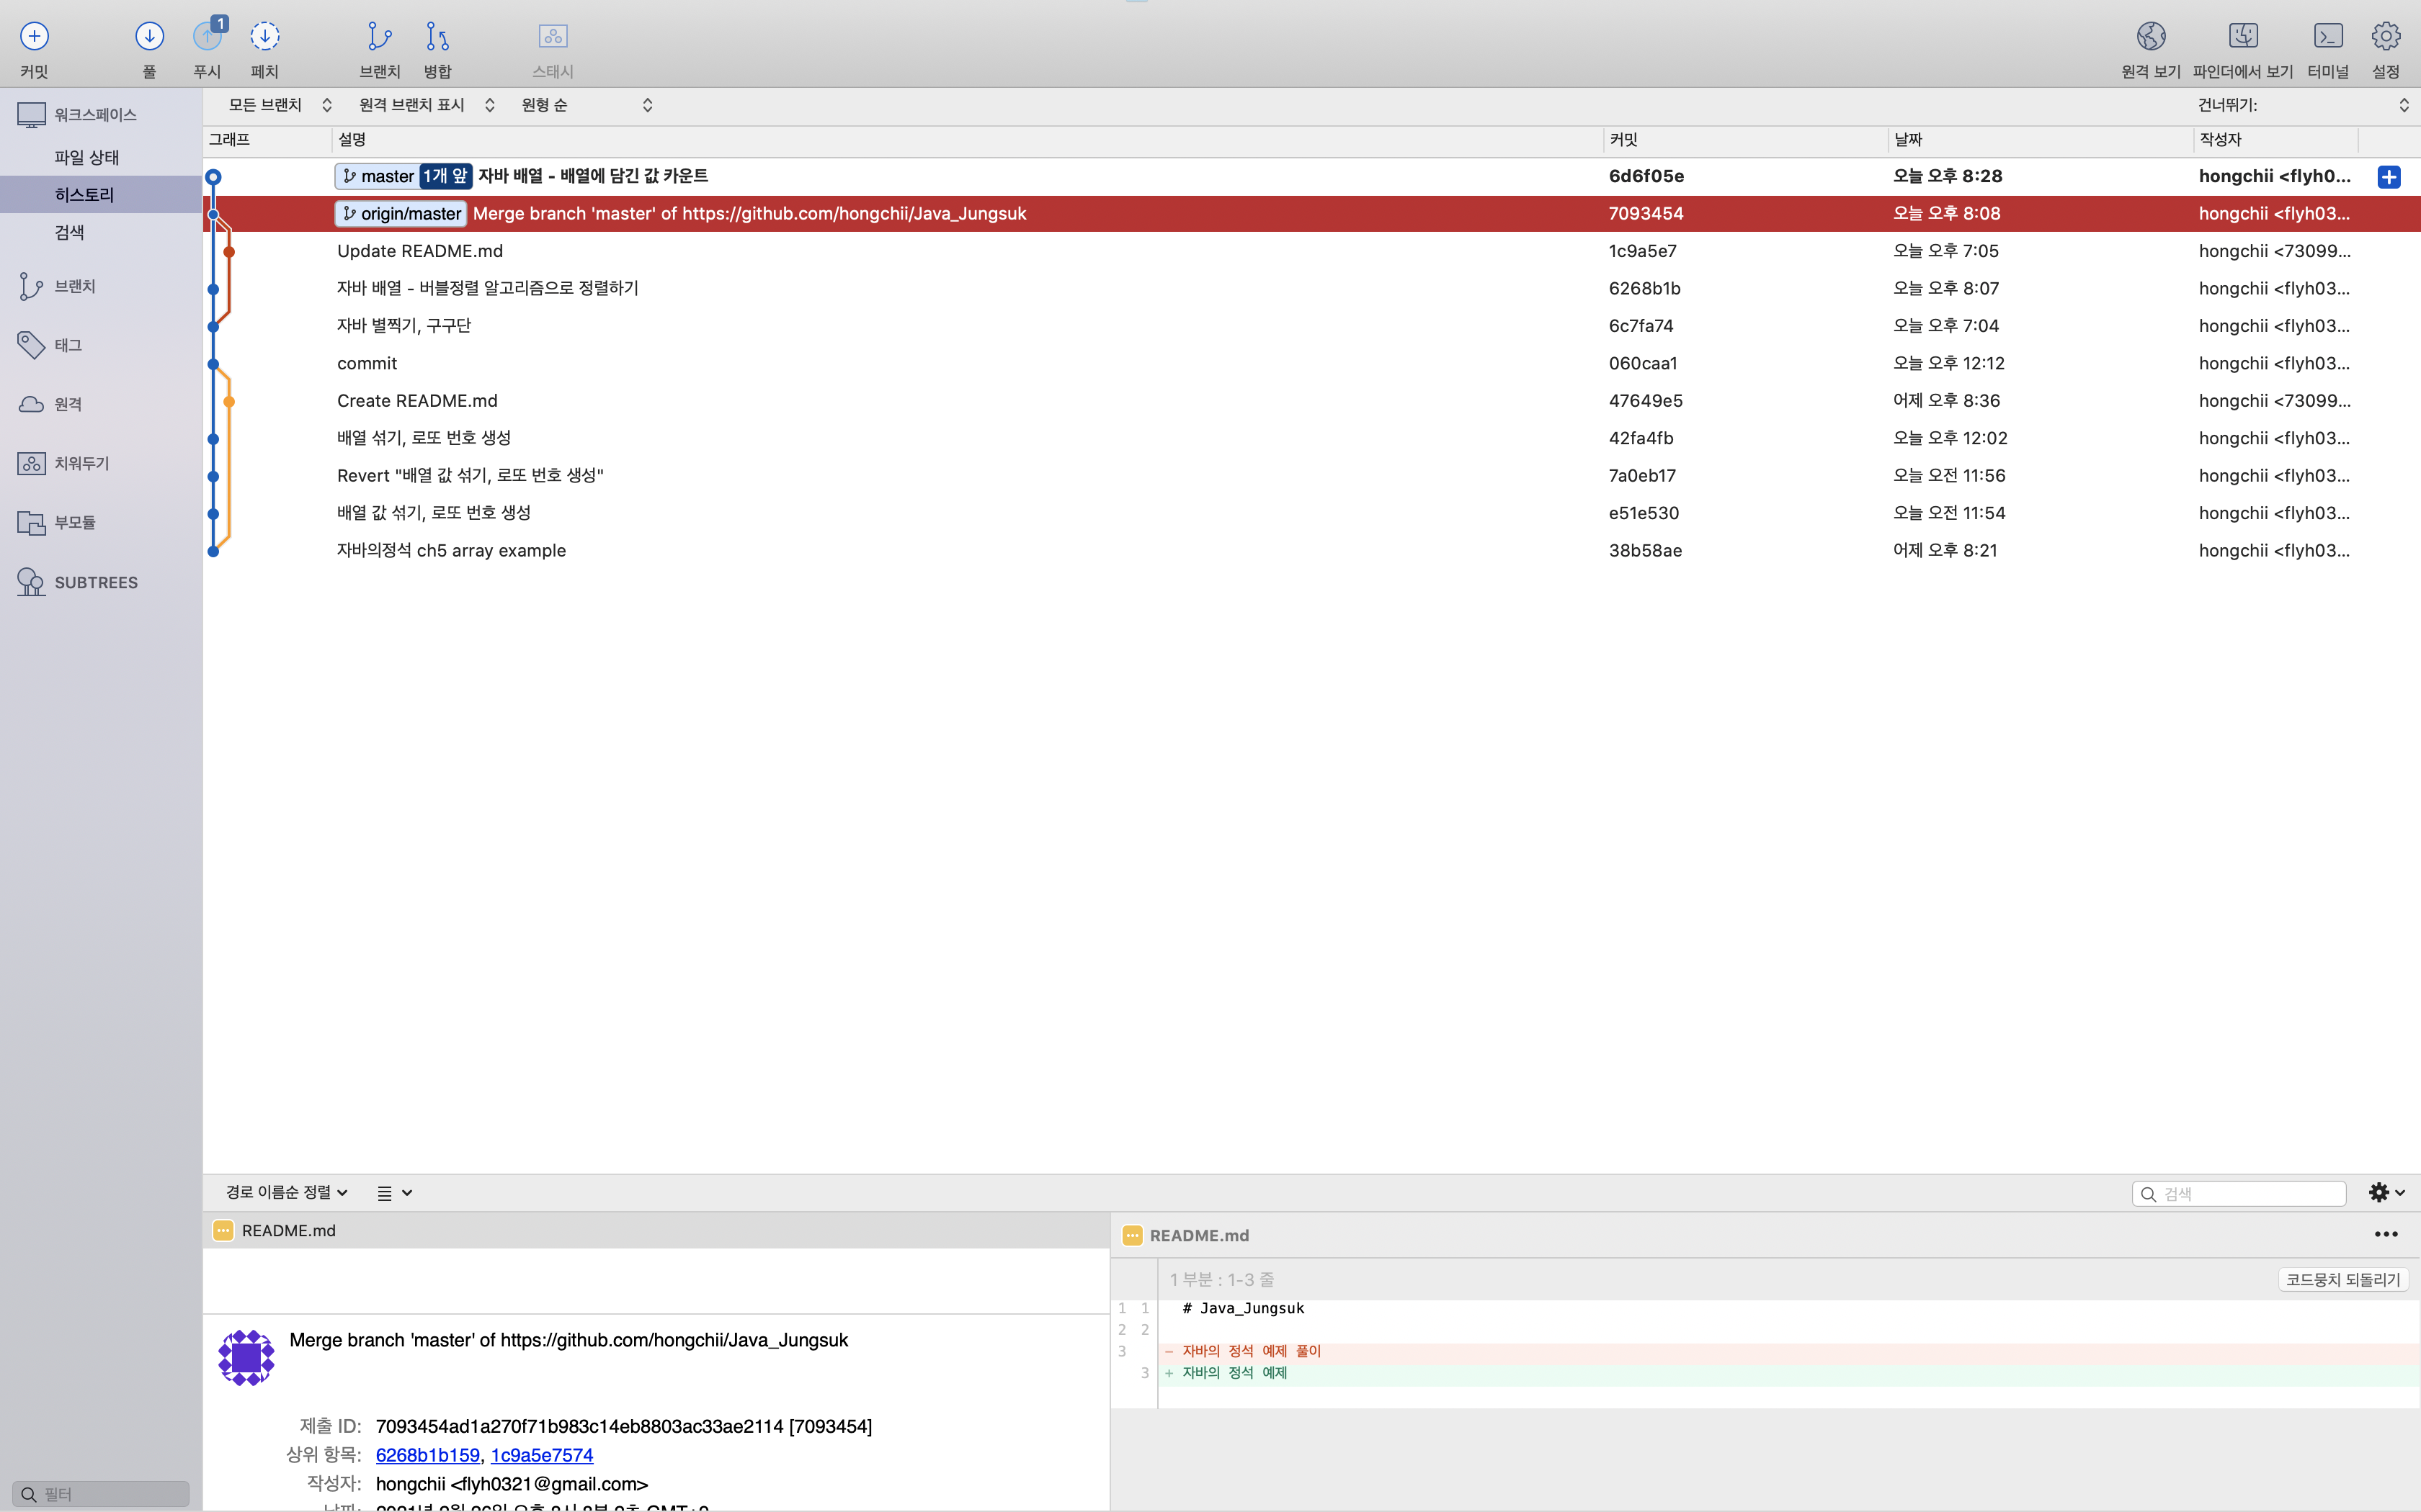This screenshot has height=1512, width=2421.
Task: Open the Show Remote Branches (원격 브랜치 표시) dropdown
Action: click(426, 105)
